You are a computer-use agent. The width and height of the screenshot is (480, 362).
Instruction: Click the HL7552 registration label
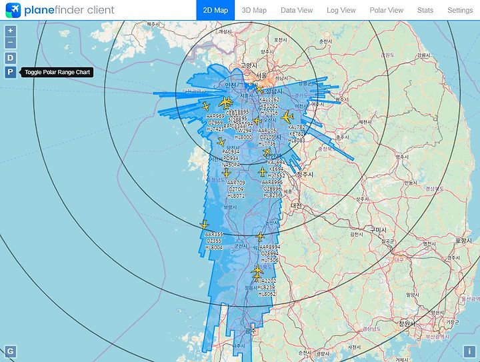pos(277,175)
